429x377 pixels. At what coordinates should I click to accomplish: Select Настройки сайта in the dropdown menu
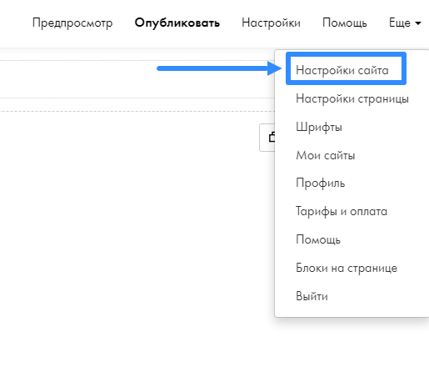[342, 70]
